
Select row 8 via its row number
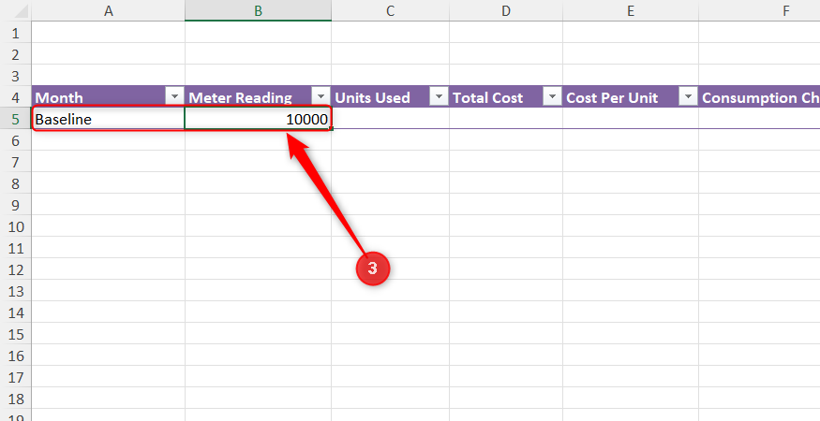[x=16, y=182]
